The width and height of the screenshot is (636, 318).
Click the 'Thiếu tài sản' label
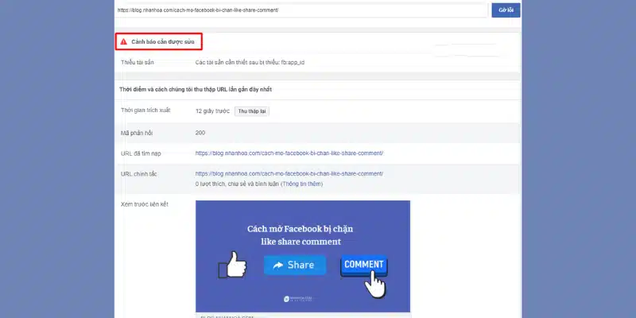137,63
